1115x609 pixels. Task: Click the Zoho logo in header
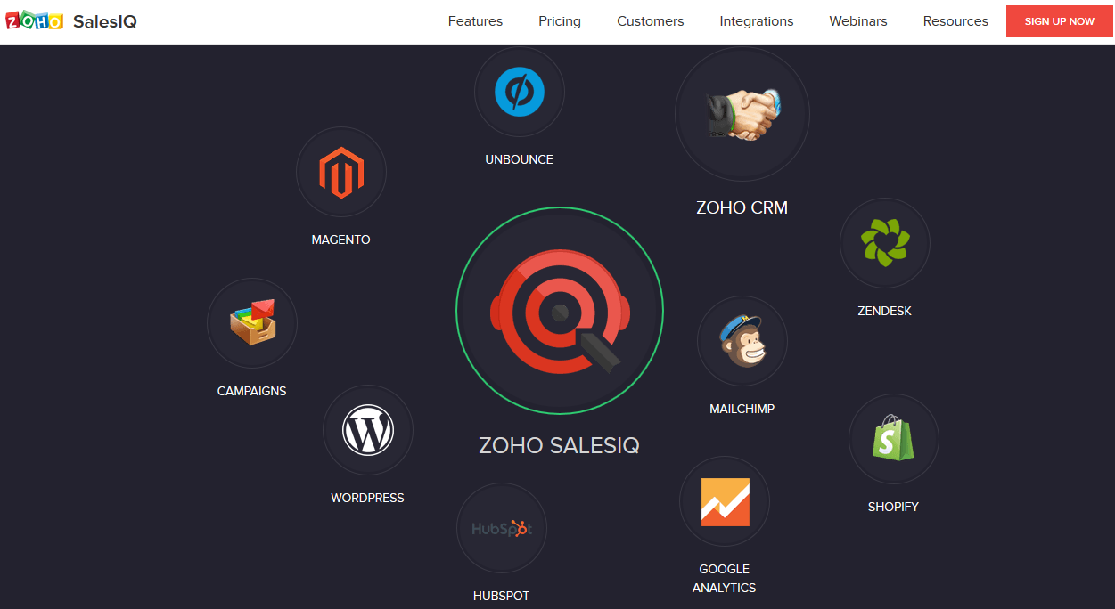tap(35, 21)
